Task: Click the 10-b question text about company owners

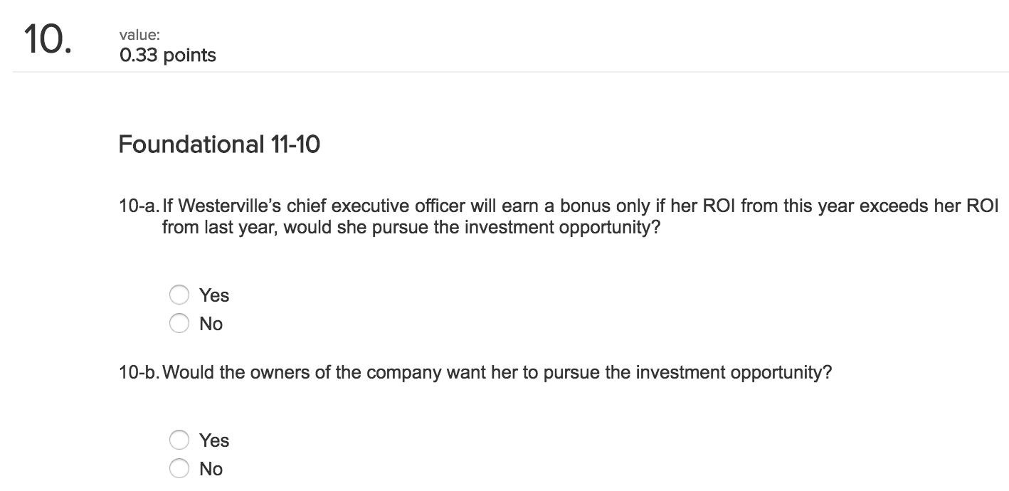Action: 475,371
